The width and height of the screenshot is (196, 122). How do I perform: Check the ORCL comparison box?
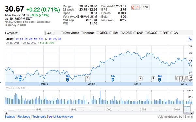click(97, 33)
